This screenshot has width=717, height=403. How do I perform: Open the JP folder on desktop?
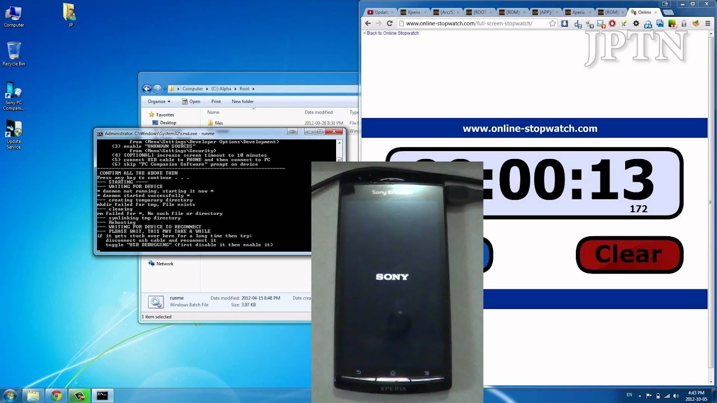(x=70, y=16)
